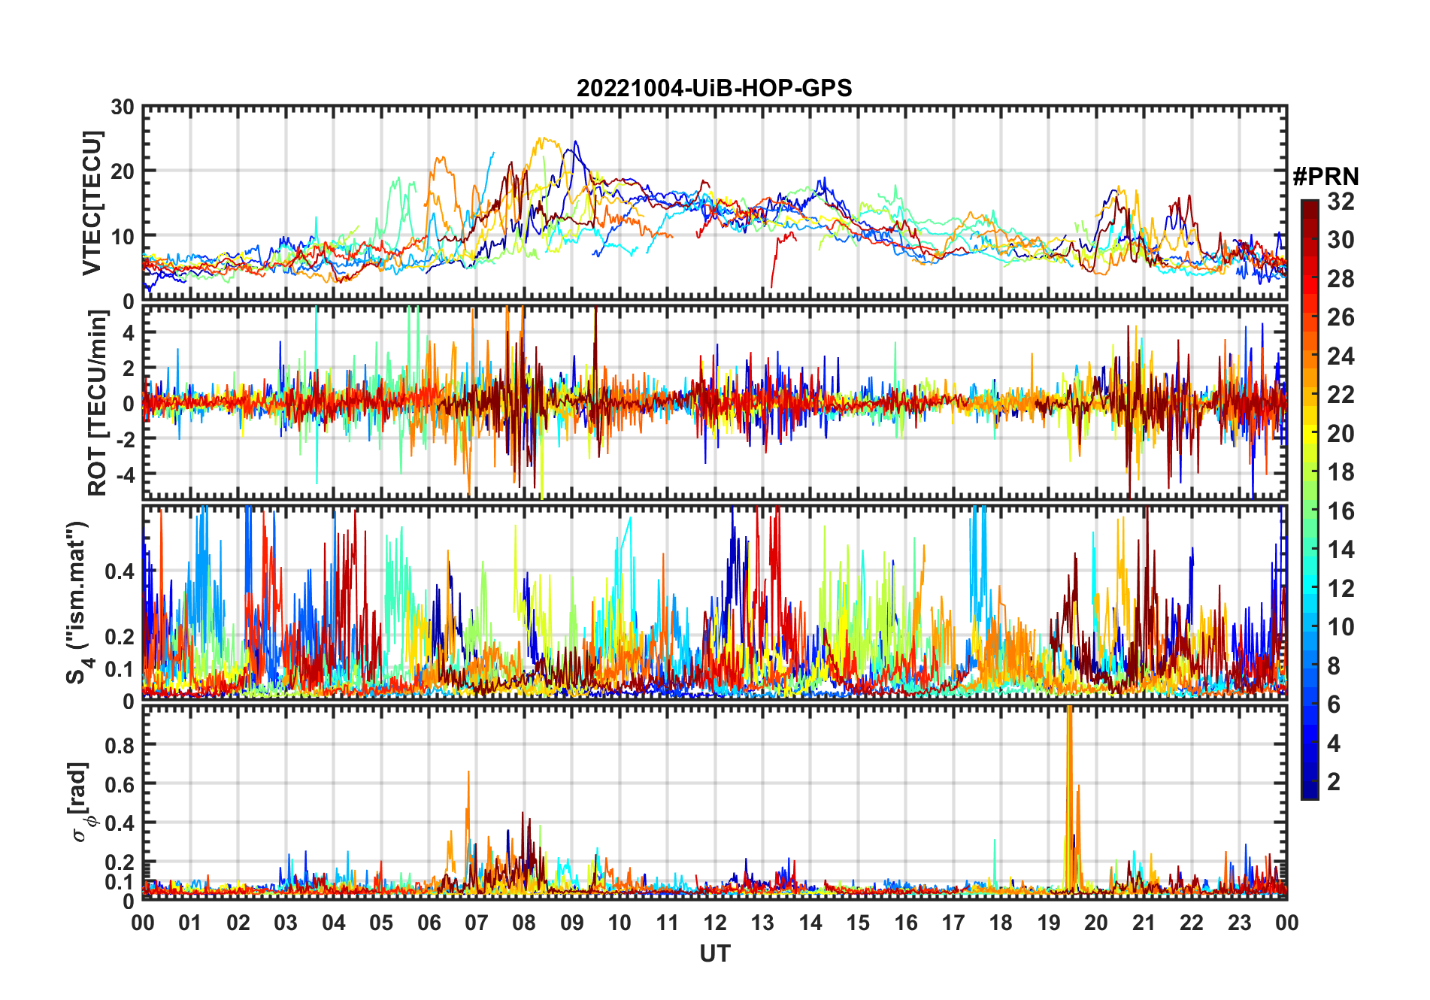Click the PRN rainbow colorbar strip
The image size is (1430, 1000).
(1310, 499)
